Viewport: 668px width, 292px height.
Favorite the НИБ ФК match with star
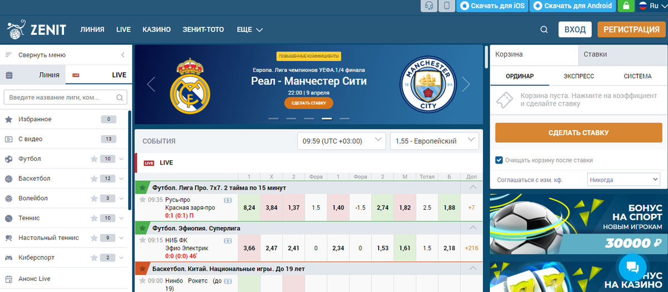pos(143,240)
